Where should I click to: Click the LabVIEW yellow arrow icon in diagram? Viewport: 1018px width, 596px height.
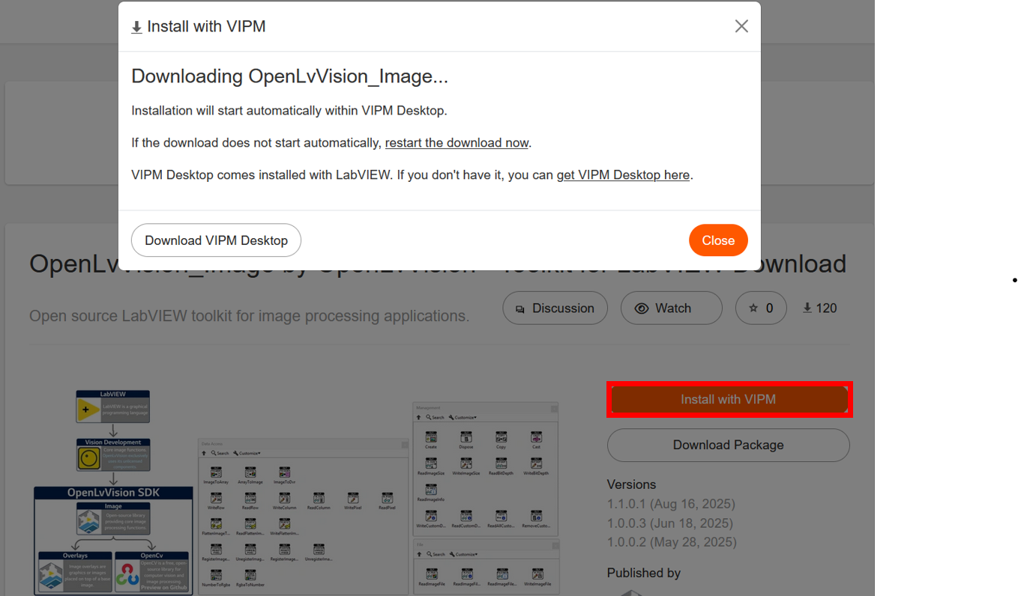[x=88, y=410]
